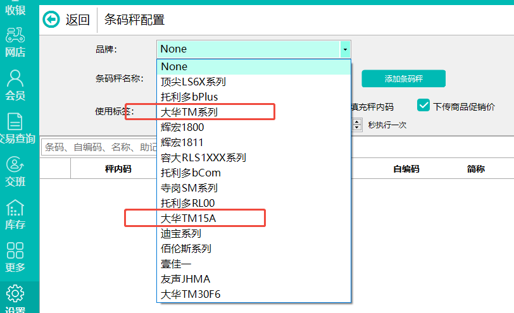Select 托利多RL00 from the brand list
The width and height of the screenshot is (514, 313).
(x=254, y=204)
